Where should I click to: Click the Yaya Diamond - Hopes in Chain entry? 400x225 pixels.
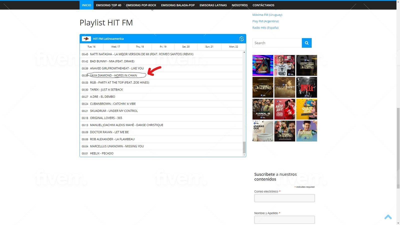(x=113, y=75)
